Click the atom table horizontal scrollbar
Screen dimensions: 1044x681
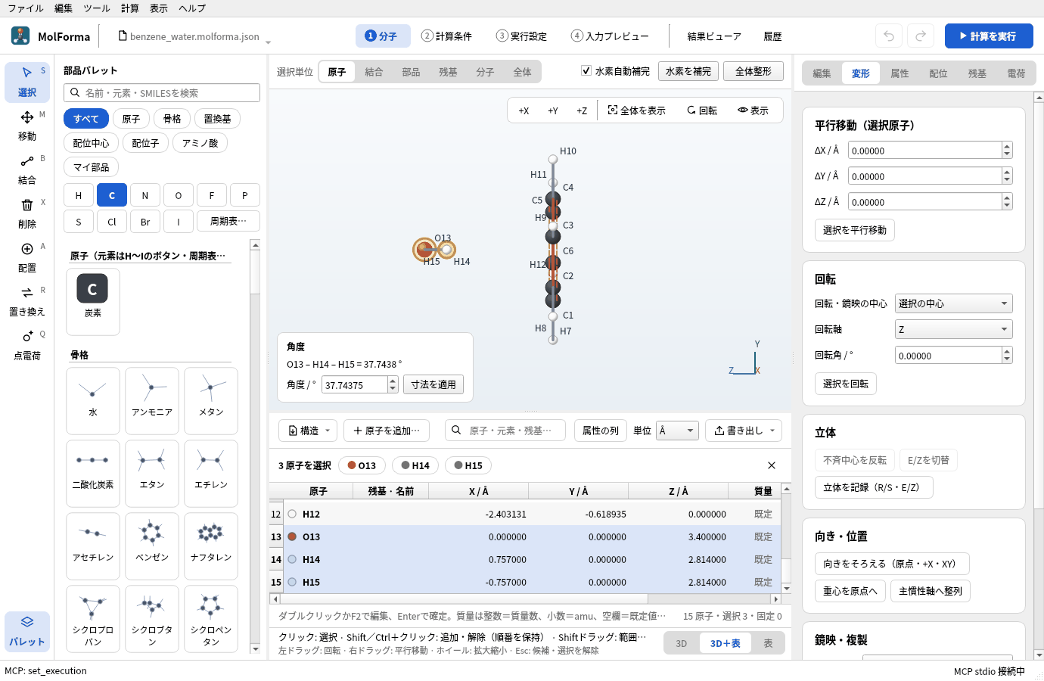click(x=525, y=599)
